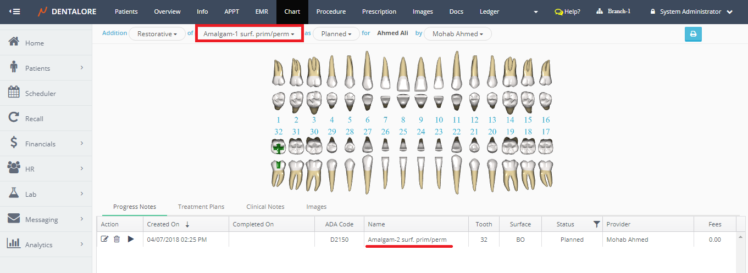The image size is (748, 273).
Task: Open the Planned status dropdown
Action: pos(336,34)
